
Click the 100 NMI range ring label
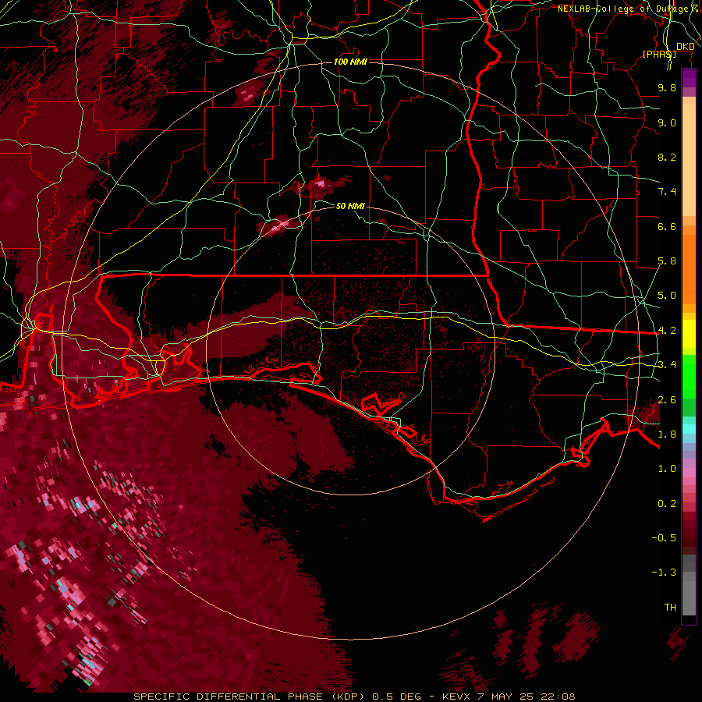[x=350, y=62]
